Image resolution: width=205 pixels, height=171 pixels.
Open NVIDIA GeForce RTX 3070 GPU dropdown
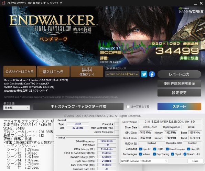tap(144, 161)
